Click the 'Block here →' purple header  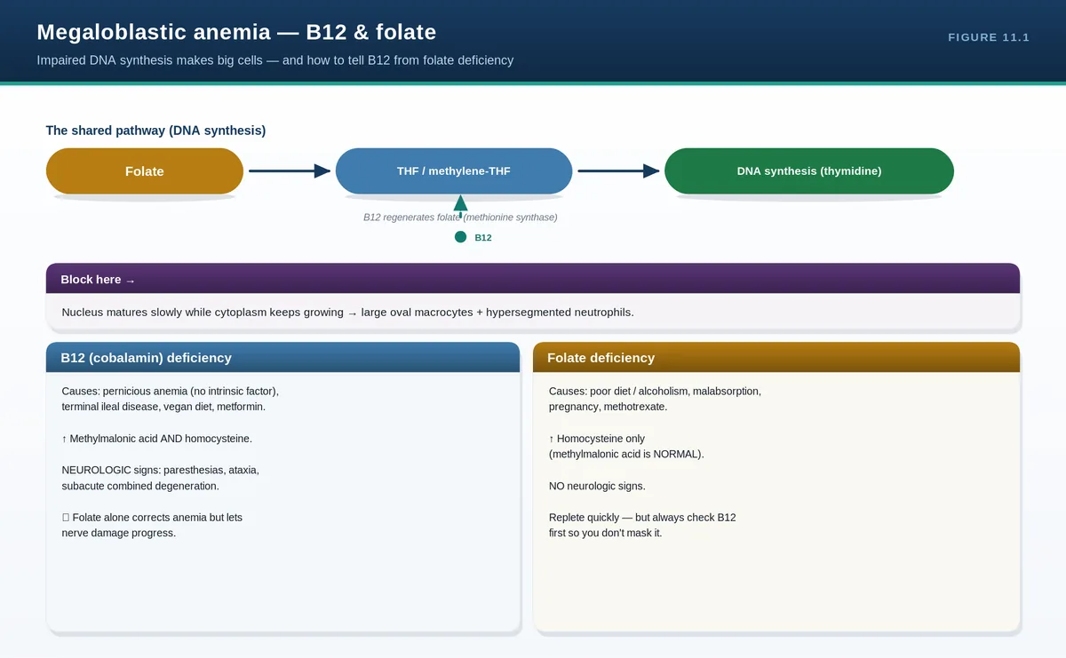(x=533, y=279)
